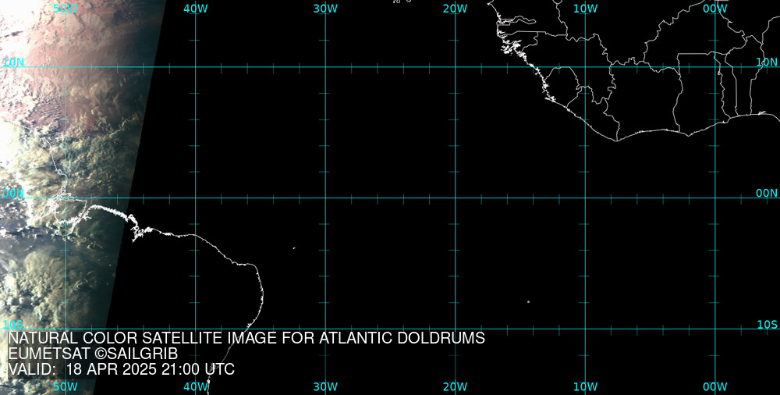Pick the 10N latitude label on the left edge
Image resolution: width=780 pixels, height=395 pixels.
click(x=13, y=62)
